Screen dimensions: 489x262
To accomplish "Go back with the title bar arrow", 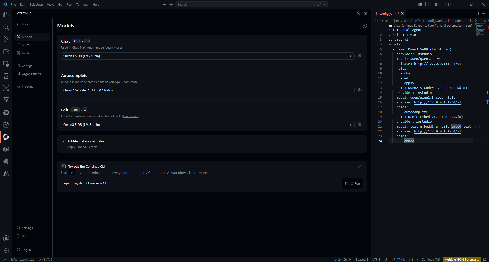I will tap(164, 4).
